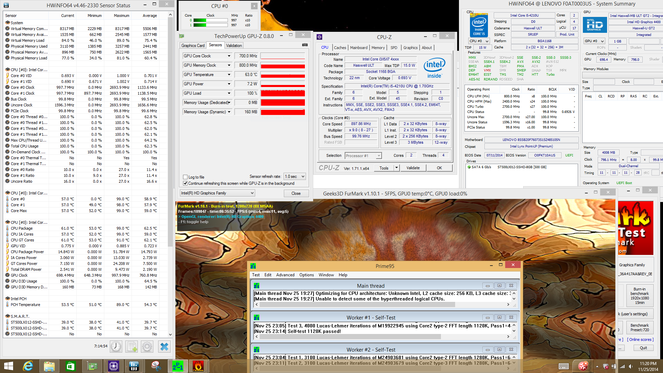Click the CPU-Z Validate button
Screen dimensions: 663x373
coord(413,168)
